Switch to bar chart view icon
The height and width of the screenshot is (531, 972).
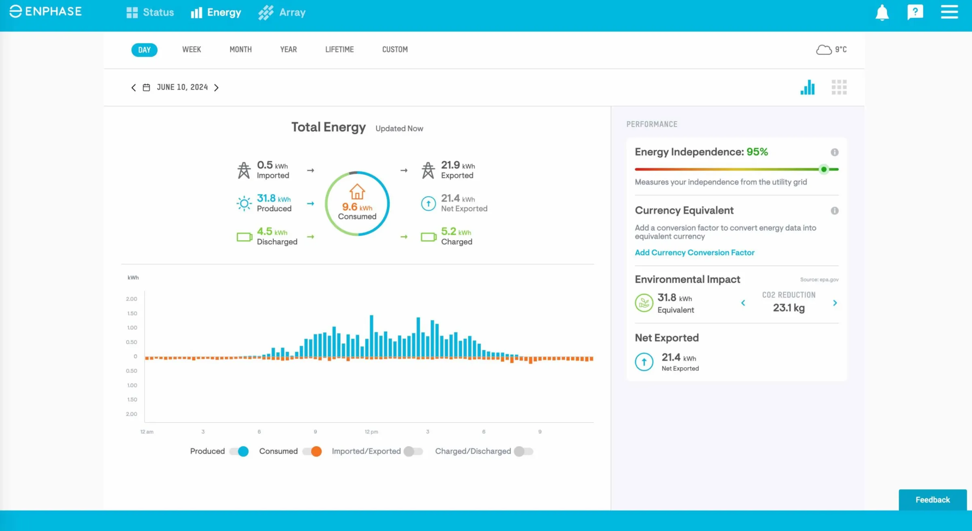pos(808,87)
